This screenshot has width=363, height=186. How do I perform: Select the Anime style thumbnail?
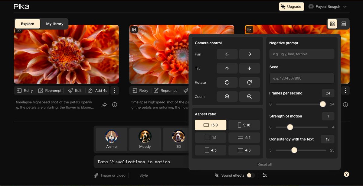tap(112, 139)
